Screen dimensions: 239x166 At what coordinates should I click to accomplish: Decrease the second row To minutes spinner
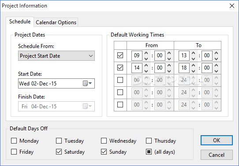[x=216, y=71]
